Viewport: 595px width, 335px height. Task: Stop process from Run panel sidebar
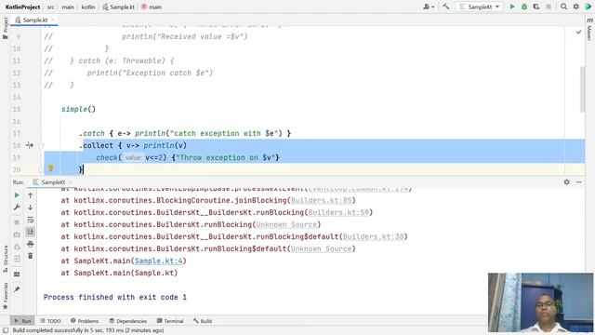coord(17,222)
